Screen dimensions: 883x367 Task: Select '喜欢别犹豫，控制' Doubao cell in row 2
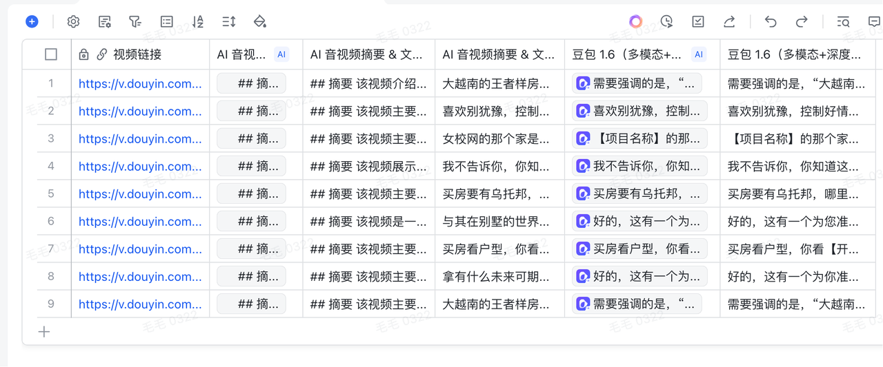pyautogui.click(x=642, y=111)
